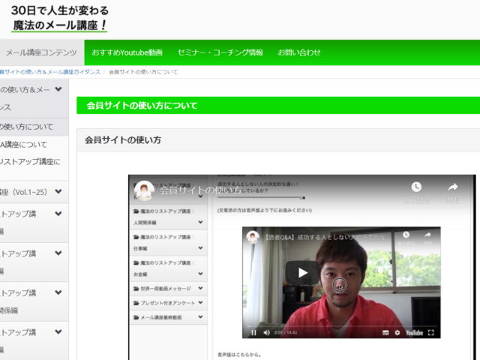Viewport: 480px width, 360px height.
Task: Click YouTube logo in inner video
Action: [414, 333]
